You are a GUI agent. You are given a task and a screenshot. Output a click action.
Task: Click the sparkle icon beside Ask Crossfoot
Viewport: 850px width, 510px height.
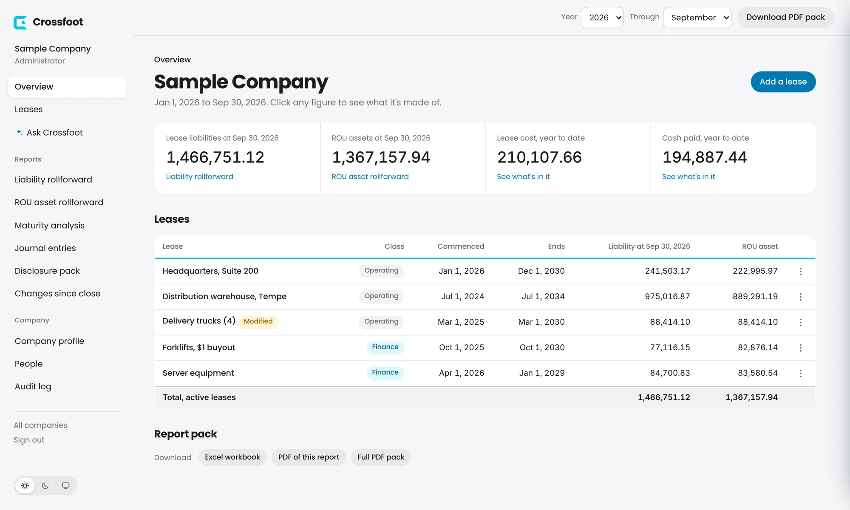pos(19,132)
